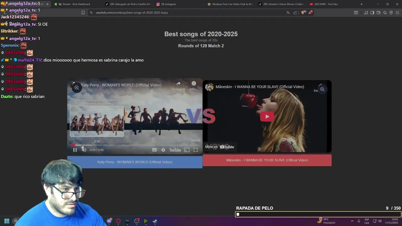Vote for Måneskin - I WANNA BE YOUR SLAVE
This screenshot has height=226, width=402.
coord(267,160)
